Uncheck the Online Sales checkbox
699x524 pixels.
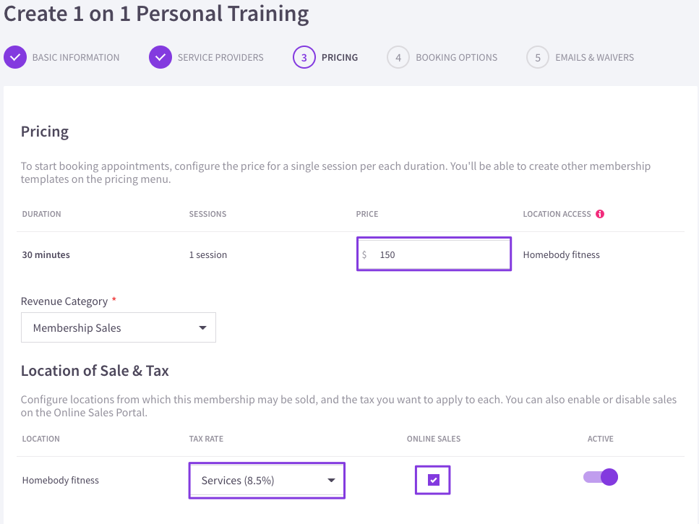(433, 480)
